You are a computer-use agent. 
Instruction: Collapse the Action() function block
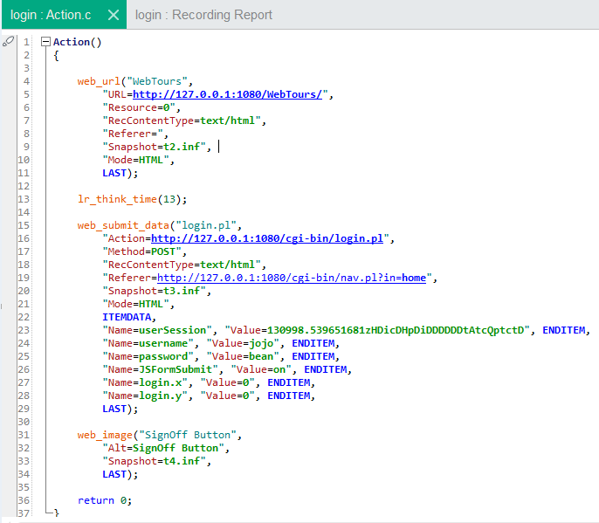point(45,42)
